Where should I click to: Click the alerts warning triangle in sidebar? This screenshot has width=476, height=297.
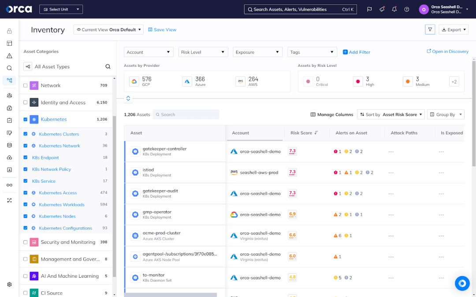[x=9, y=56]
